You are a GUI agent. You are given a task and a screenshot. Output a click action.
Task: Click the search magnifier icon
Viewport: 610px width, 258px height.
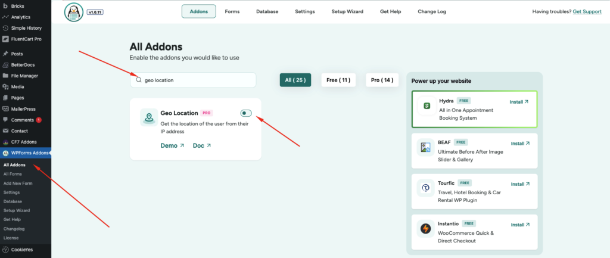click(x=138, y=80)
